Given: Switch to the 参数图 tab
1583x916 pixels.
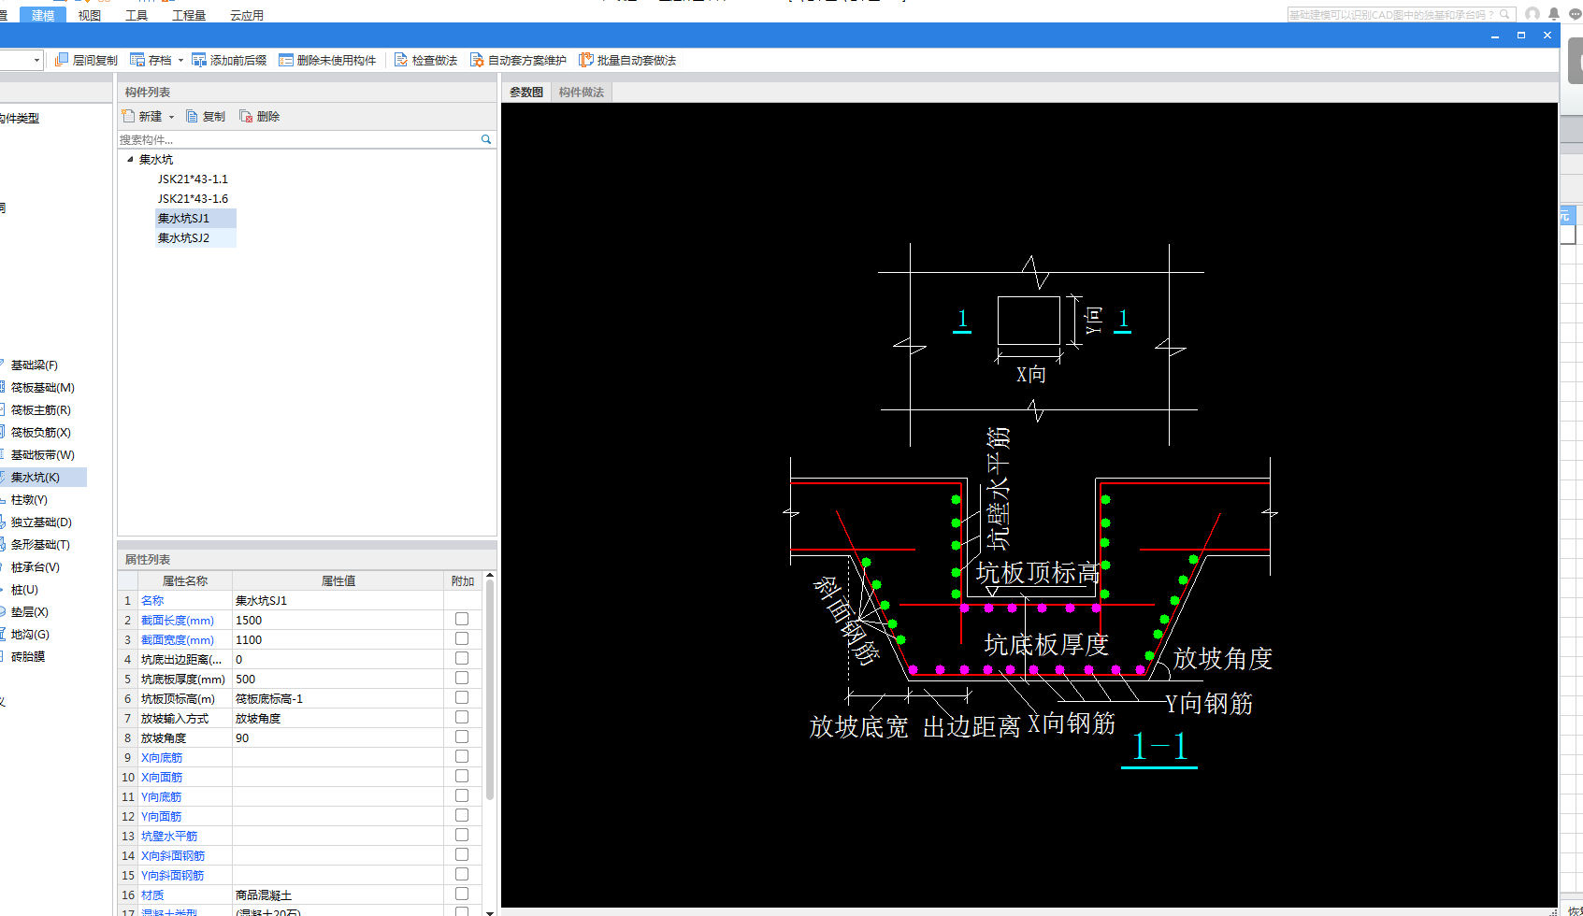Looking at the screenshot, I should click(x=526, y=92).
